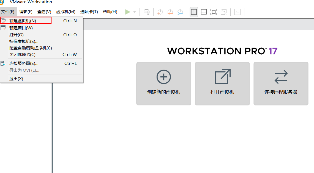Toggle the library sidebar view icon
The width and height of the screenshot is (314, 173).
click(x=194, y=12)
